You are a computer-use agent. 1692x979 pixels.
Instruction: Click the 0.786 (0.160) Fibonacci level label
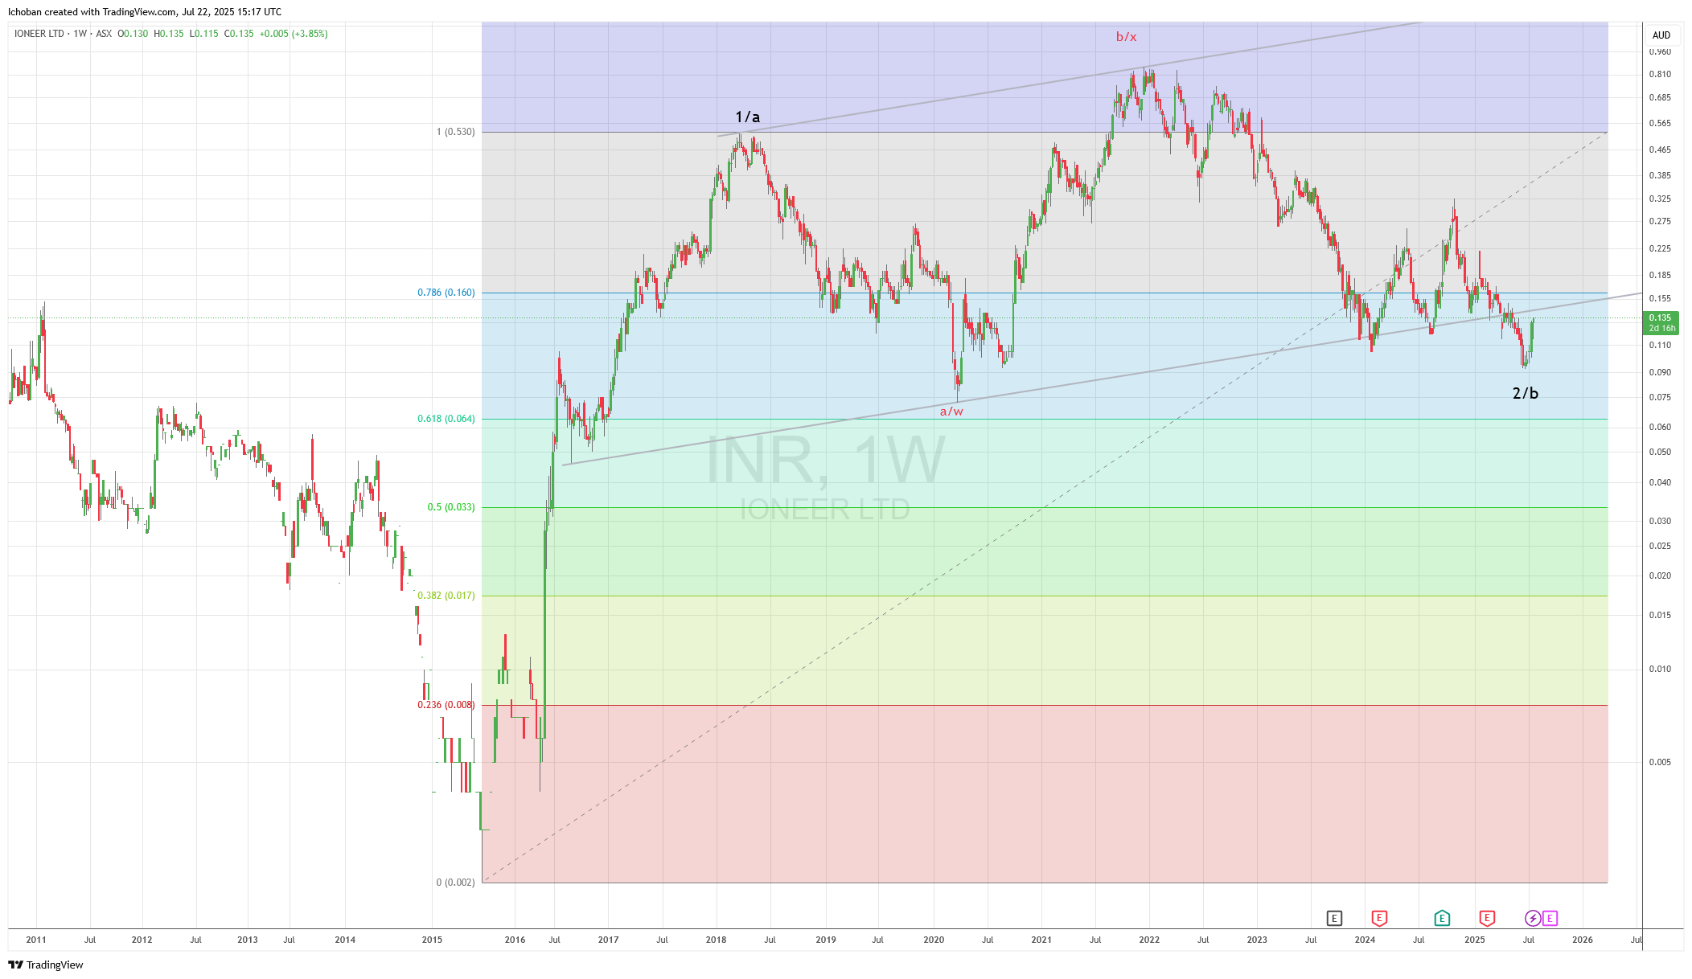click(446, 293)
